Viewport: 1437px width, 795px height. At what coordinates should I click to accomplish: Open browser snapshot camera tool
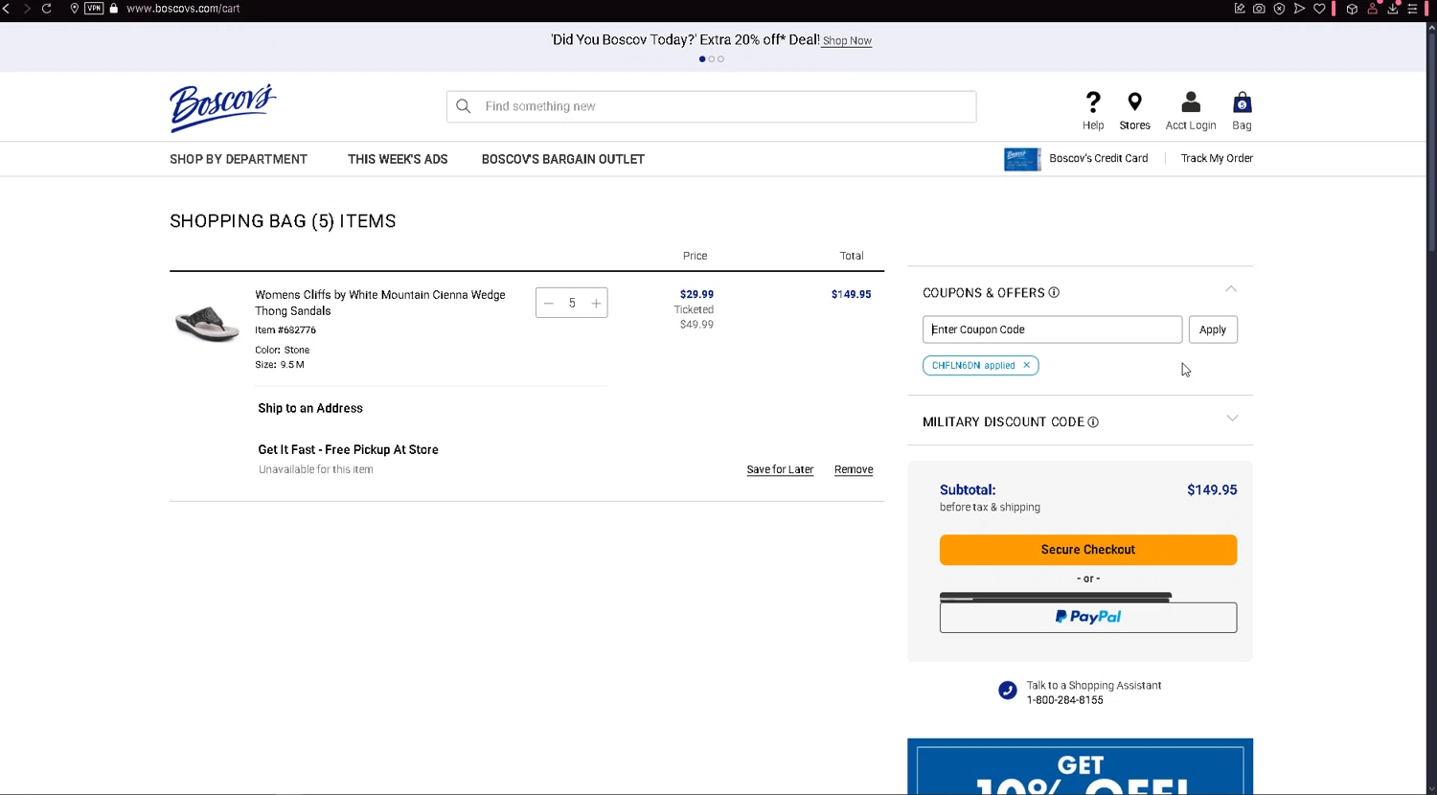tap(1259, 9)
